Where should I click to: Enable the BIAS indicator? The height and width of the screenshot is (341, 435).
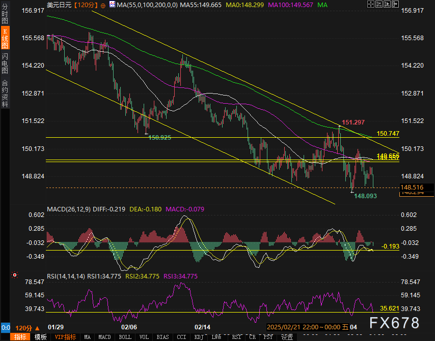[162, 337]
